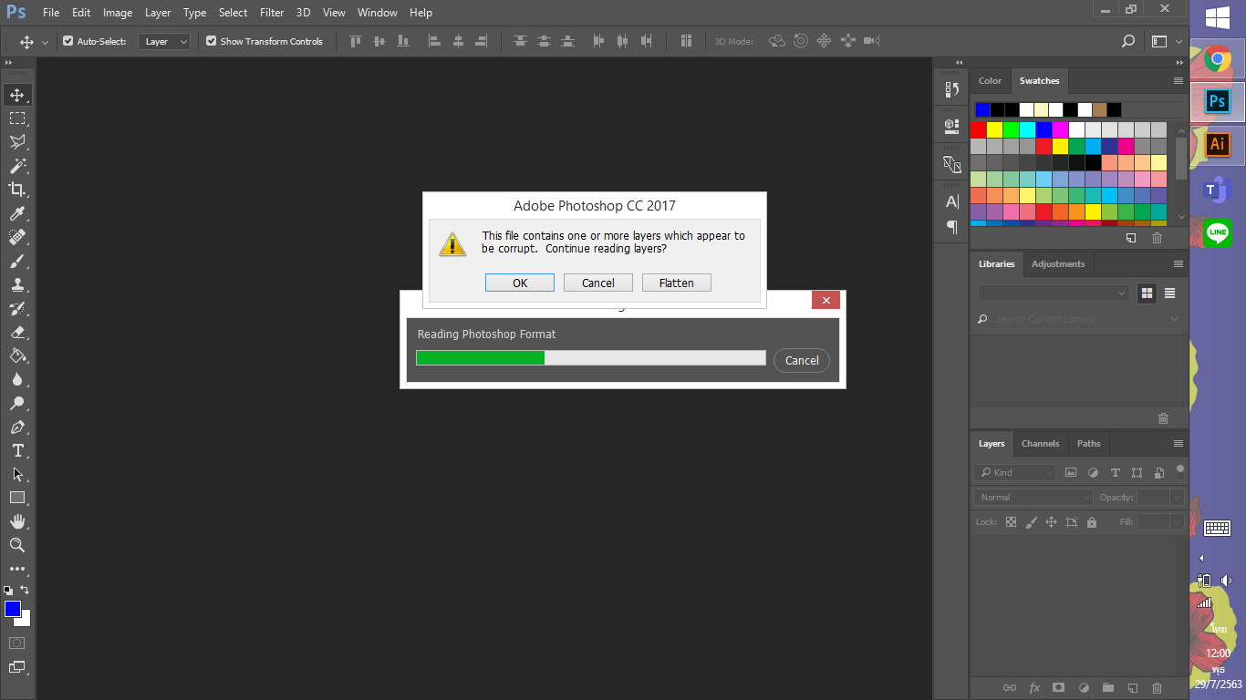
Task: Open the search magnifier in options bar
Action: [1128, 41]
